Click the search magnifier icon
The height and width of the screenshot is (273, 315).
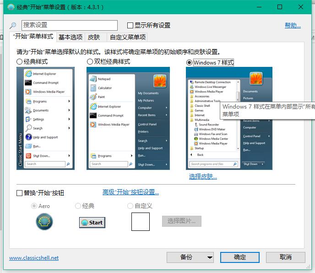click(13, 26)
